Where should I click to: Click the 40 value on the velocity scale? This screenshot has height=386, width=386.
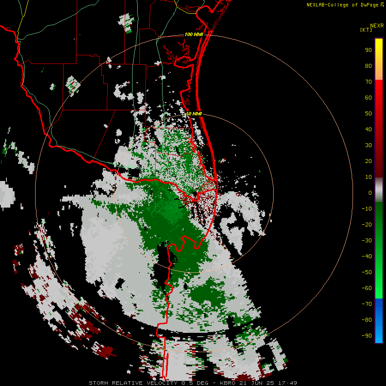[368, 130]
